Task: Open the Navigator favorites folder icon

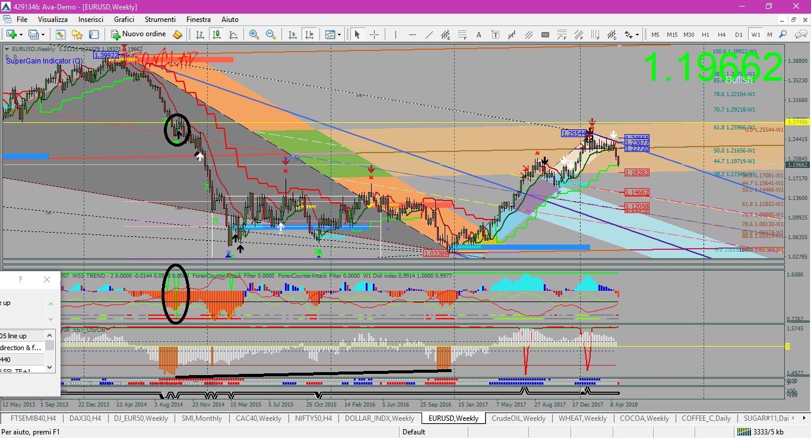Action: tap(77, 34)
